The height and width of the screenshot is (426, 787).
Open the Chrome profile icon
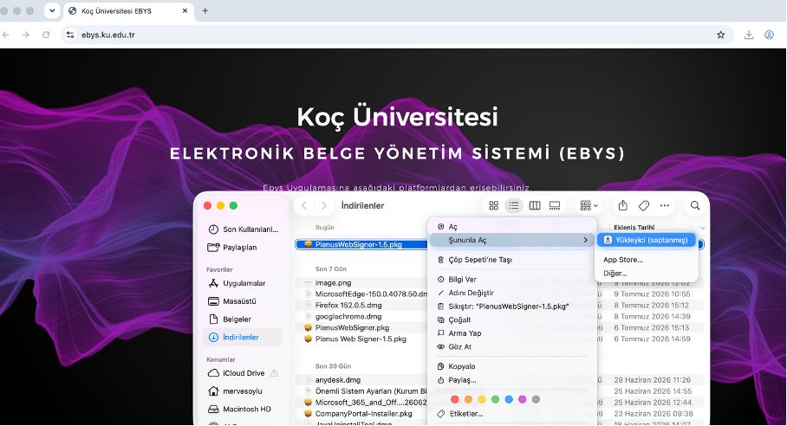[x=769, y=35]
